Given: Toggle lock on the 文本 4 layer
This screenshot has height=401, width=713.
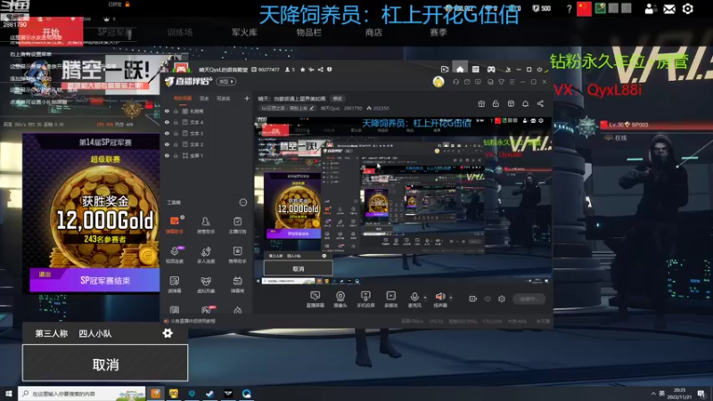Looking at the screenshot, I should [176, 122].
